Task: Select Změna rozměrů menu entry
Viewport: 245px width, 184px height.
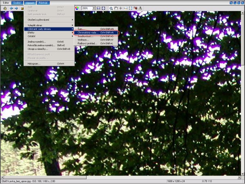Action: 39,42
